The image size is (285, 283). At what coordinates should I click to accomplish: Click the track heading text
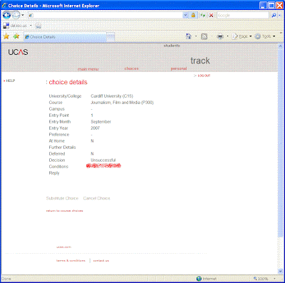200,61
